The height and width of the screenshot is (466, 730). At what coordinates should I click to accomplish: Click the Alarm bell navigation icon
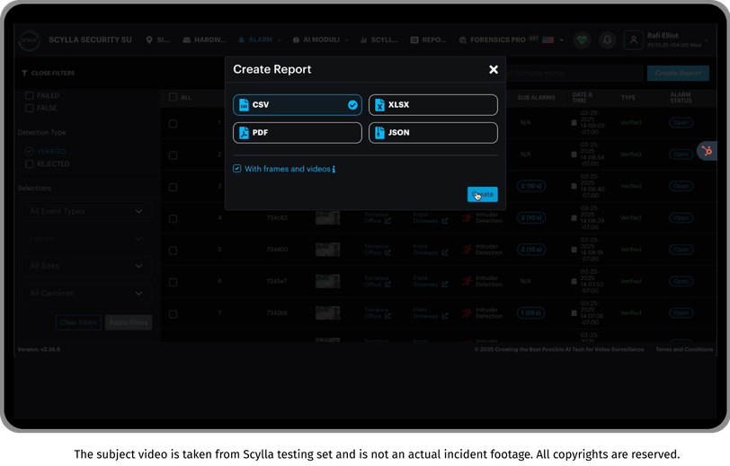point(241,40)
